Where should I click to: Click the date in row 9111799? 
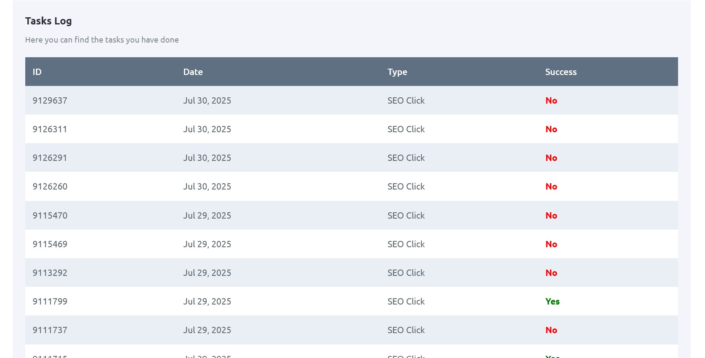pyautogui.click(x=207, y=302)
